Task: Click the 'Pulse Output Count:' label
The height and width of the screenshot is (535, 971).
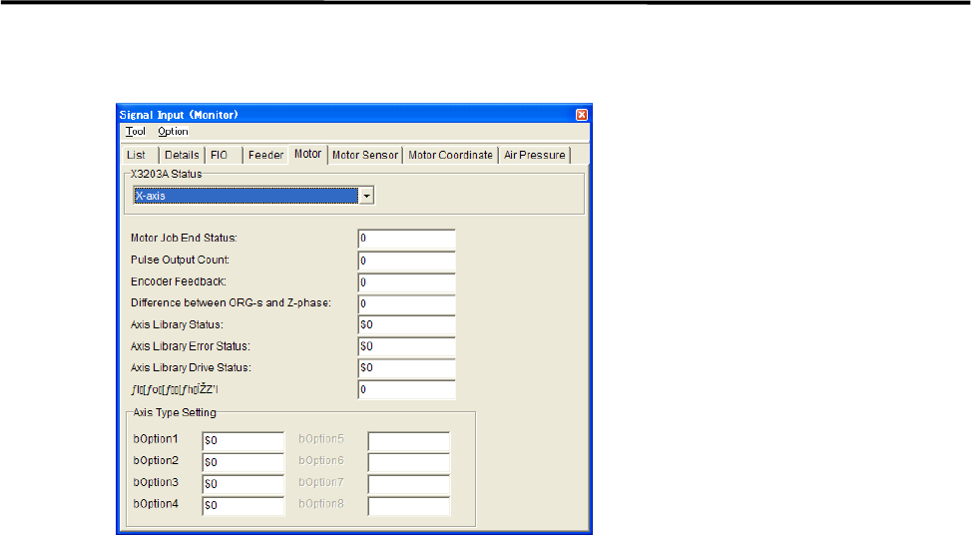Action: pyautogui.click(x=180, y=260)
